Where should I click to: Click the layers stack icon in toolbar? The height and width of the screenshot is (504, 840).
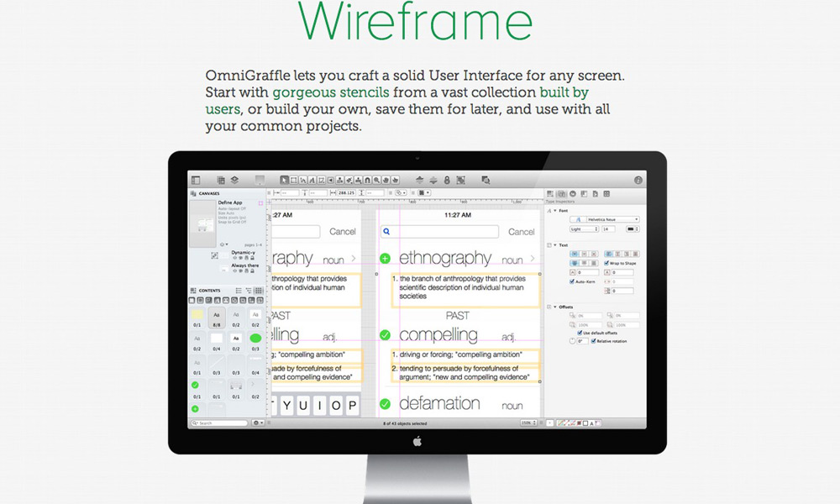click(234, 180)
